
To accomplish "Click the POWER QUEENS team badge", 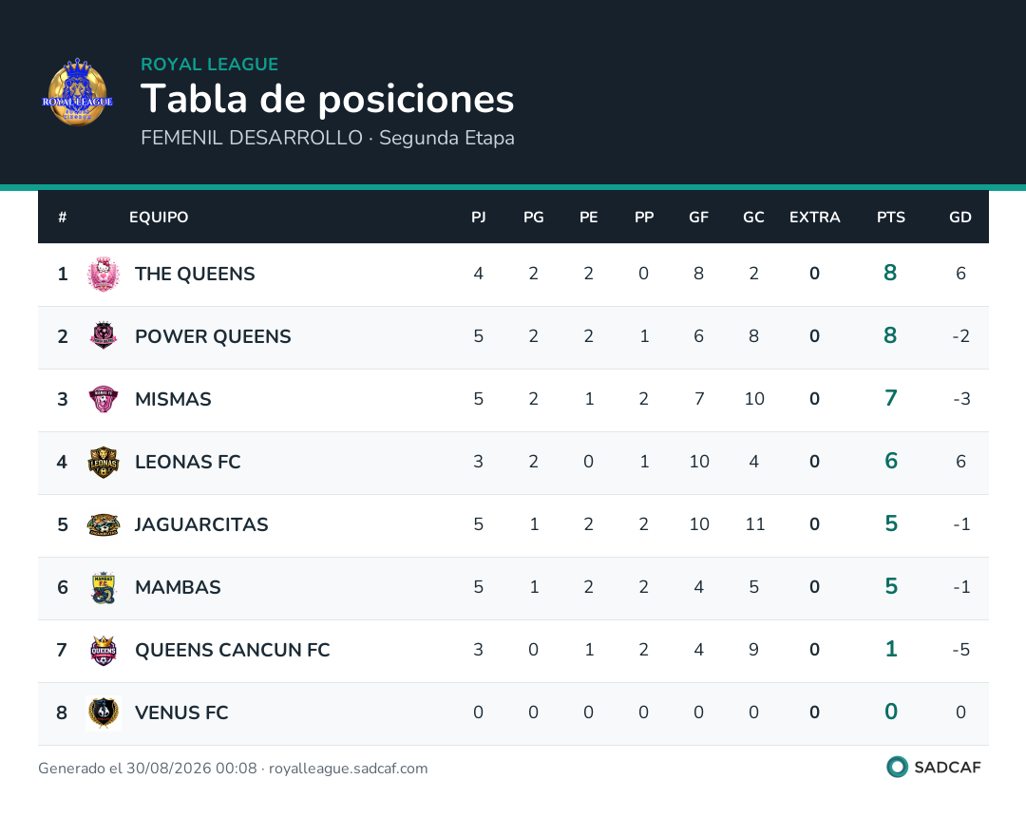I will click(x=104, y=335).
